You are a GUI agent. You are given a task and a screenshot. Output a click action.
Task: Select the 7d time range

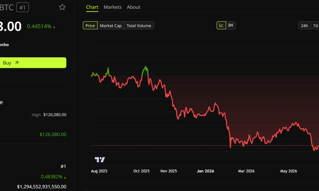tap(315, 25)
